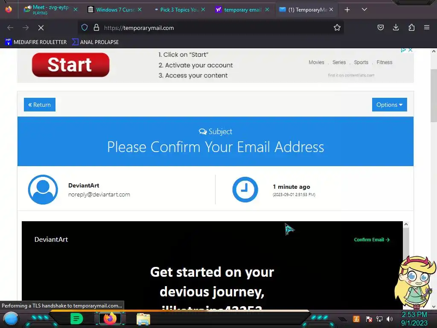Follow the Confirm Email link
The image size is (437, 328).
coord(372,240)
